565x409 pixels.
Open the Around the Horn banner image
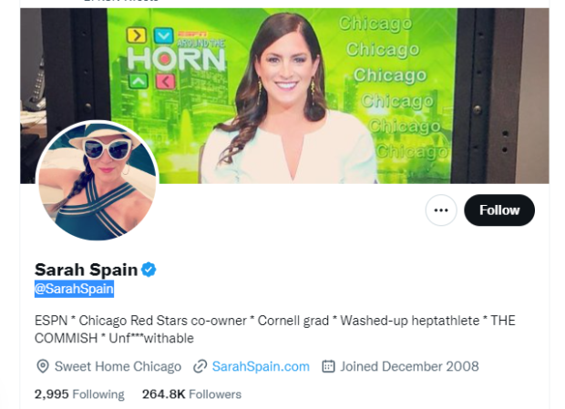pos(284,96)
